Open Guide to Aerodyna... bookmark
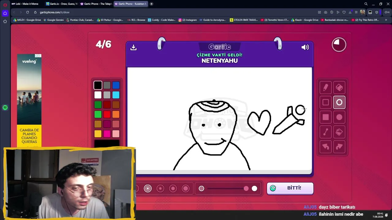Image resolution: width=392 pixels, height=220 pixels. click(212, 20)
